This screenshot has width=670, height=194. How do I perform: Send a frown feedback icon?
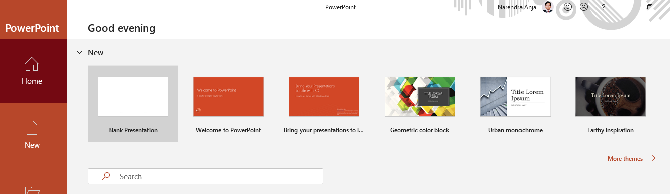[584, 7]
